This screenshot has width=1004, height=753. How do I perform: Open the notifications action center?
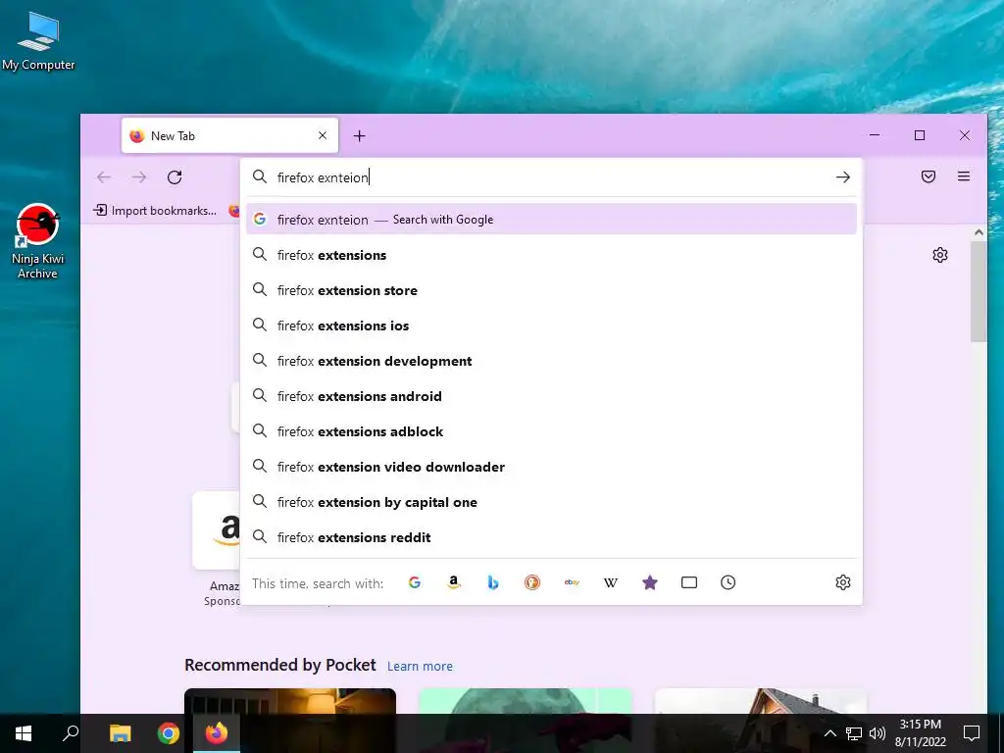[972, 733]
